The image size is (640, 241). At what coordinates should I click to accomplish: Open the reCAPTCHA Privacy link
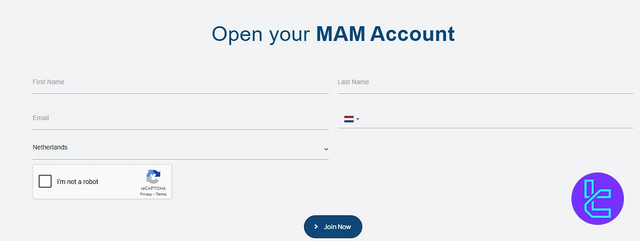point(146,195)
